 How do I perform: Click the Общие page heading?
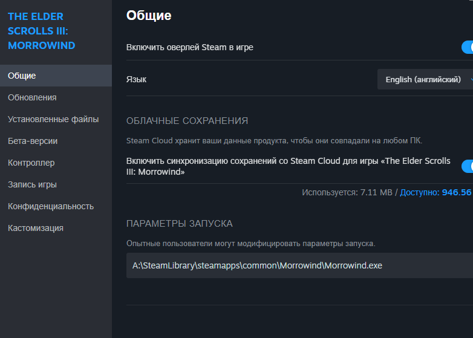149,16
